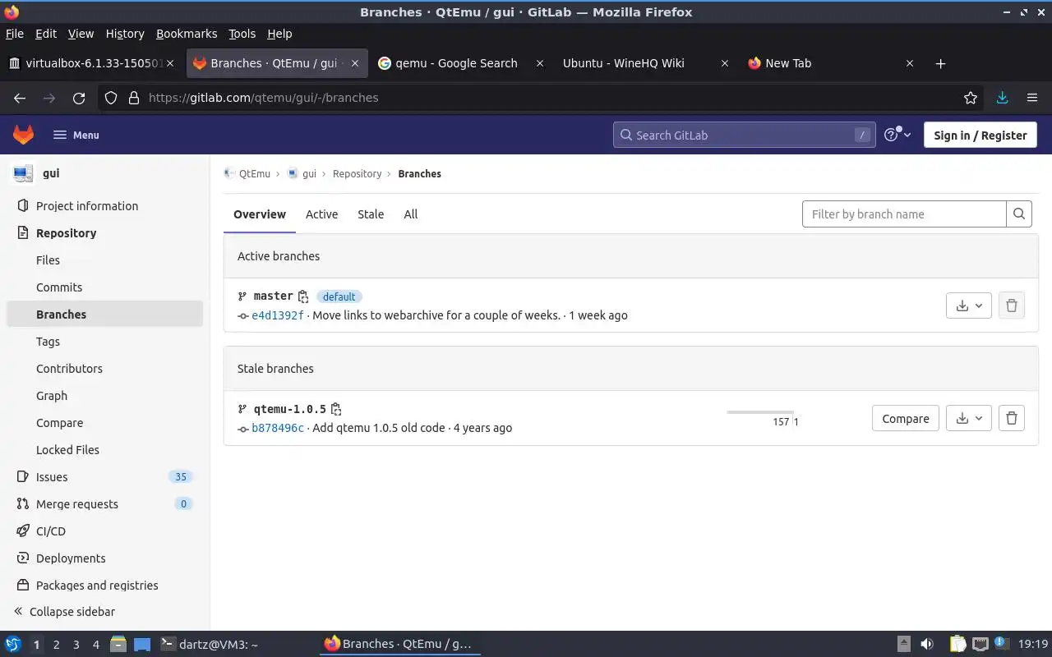
Task: Switch to the Active branches tab
Action: pos(321,214)
